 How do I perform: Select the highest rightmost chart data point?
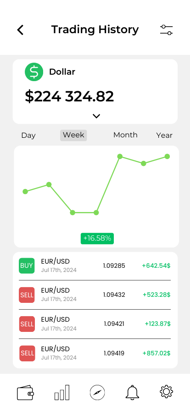click(x=167, y=156)
